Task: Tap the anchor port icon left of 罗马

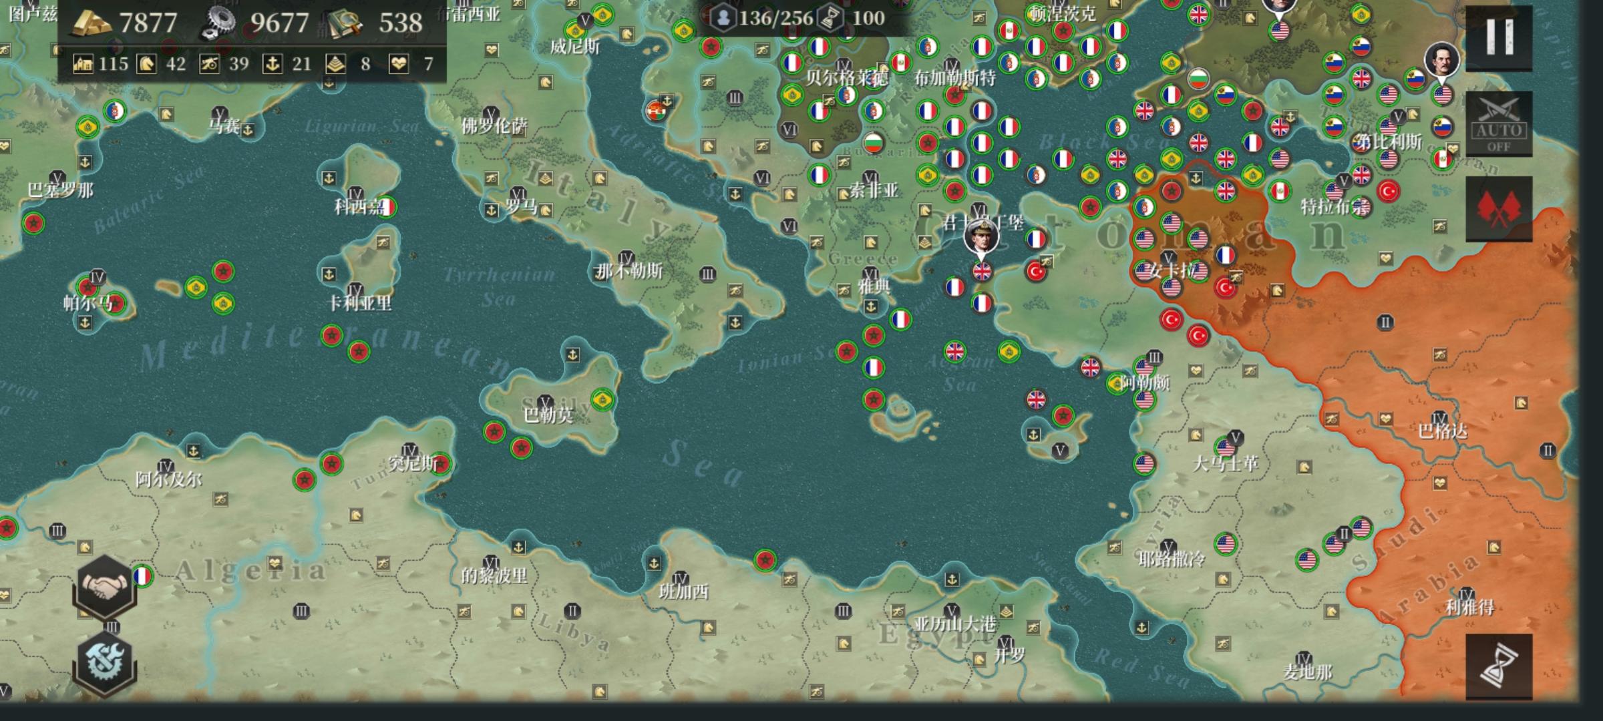Action: pyautogui.click(x=492, y=210)
